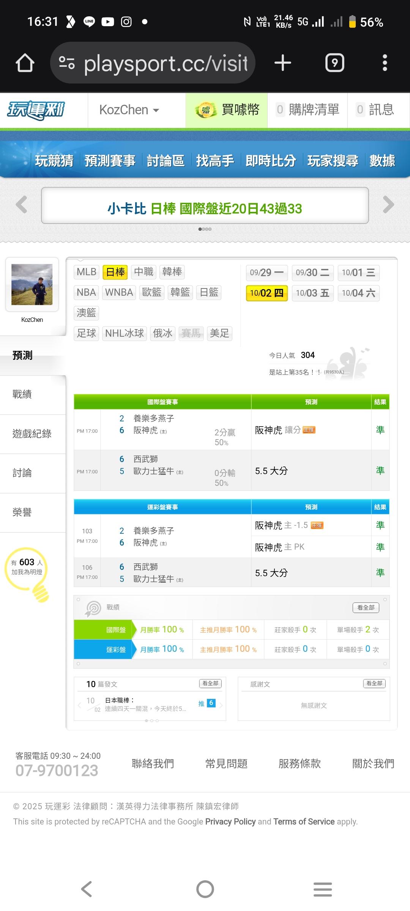Open 預測 sidebar tab

coord(33,356)
